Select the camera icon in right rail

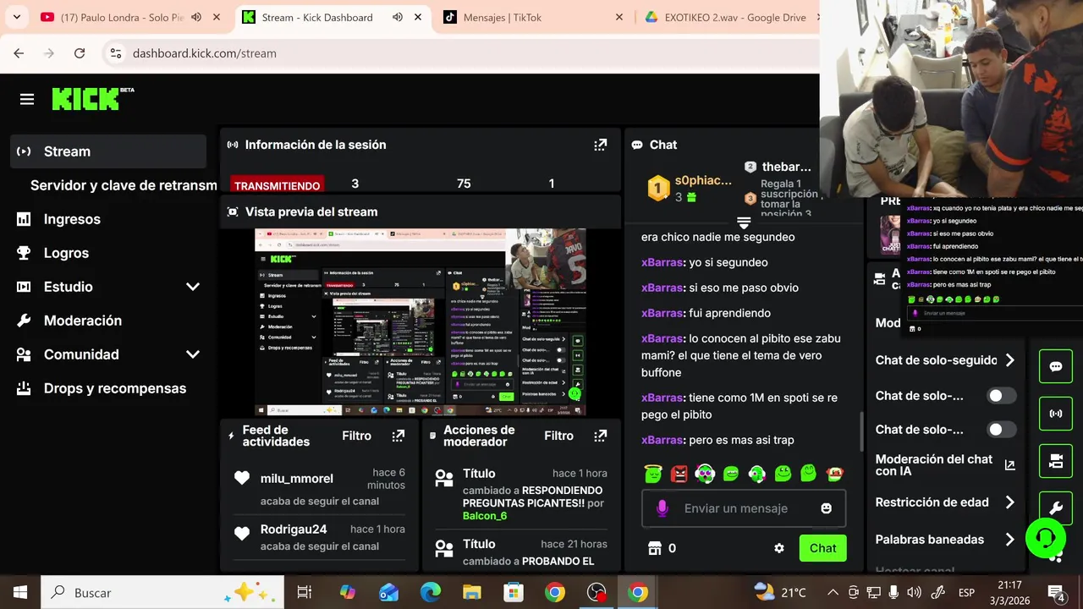(1056, 461)
